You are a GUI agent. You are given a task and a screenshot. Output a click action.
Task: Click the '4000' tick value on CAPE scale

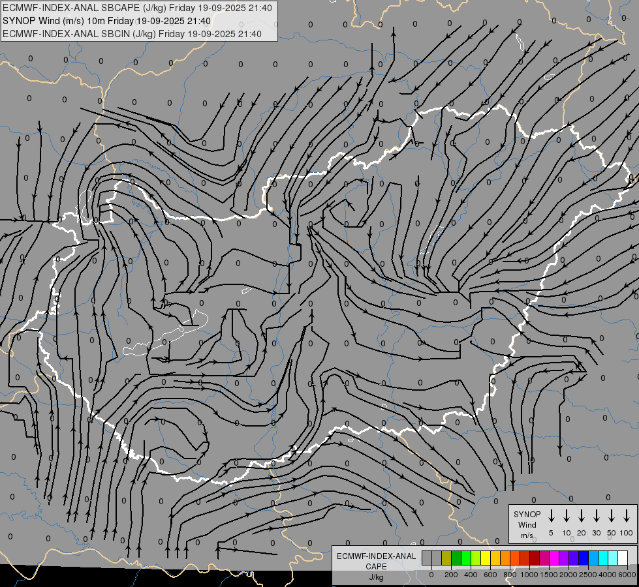[x=608, y=575]
